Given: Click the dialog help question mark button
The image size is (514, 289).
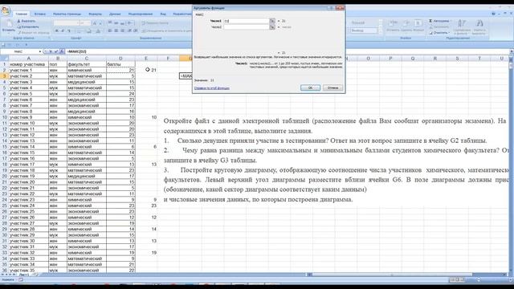Looking at the screenshot, I should pos(331,8).
